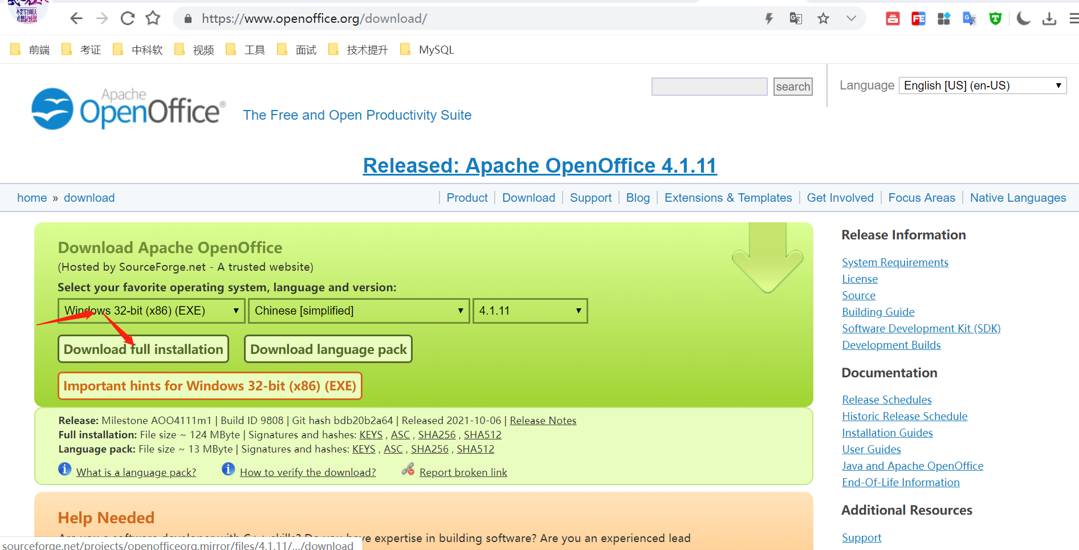Open System Requirements link

895,262
